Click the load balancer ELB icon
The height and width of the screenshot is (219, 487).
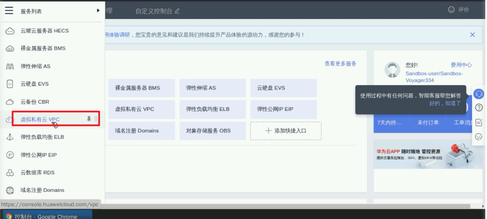10,137
